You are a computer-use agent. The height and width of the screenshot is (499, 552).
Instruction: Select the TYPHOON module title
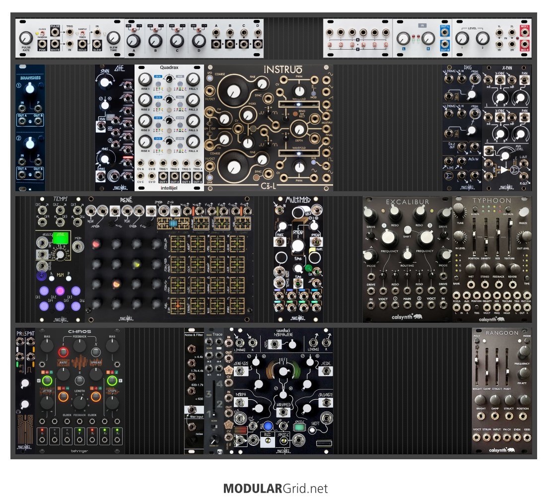492,201
